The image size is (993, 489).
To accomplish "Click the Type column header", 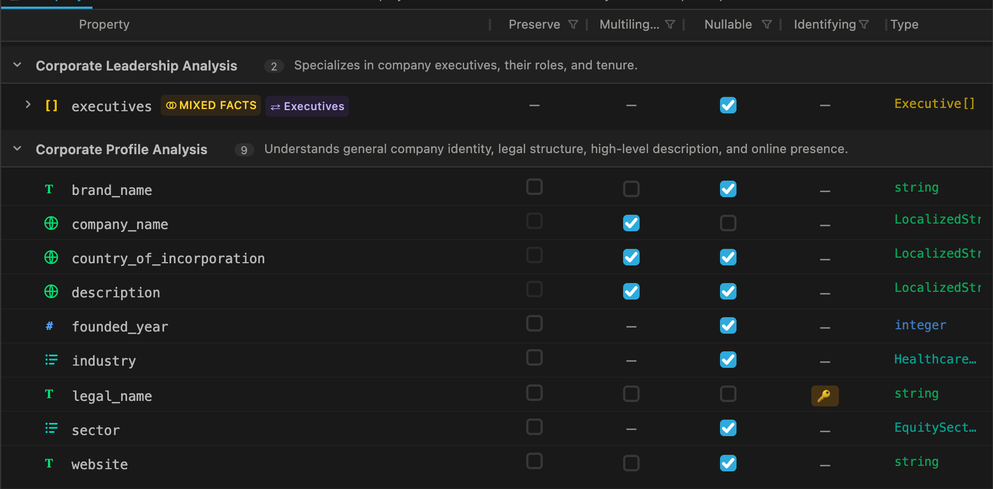I will [904, 24].
